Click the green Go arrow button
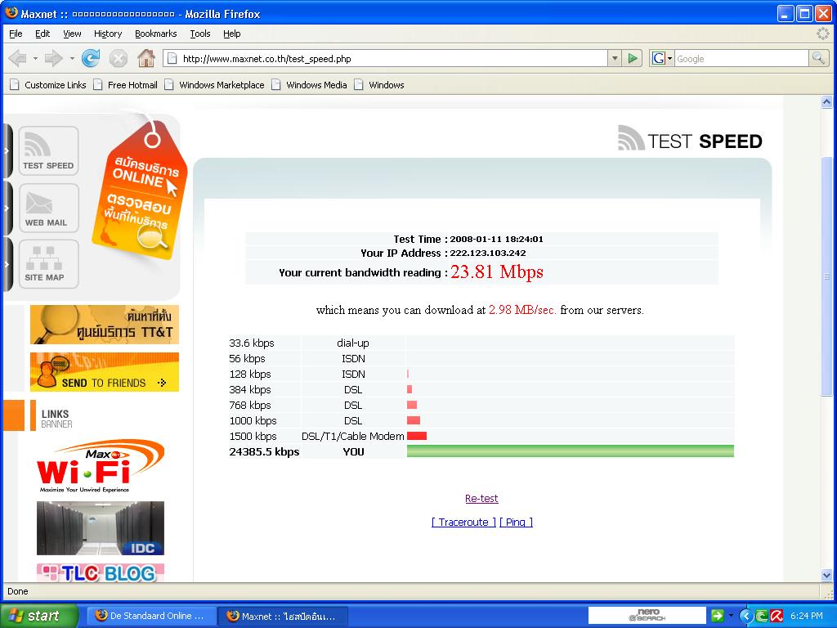Image resolution: width=837 pixels, height=628 pixels. pos(633,58)
